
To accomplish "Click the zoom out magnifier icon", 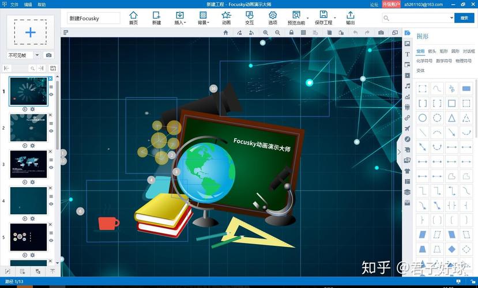I will (x=277, y=33).
